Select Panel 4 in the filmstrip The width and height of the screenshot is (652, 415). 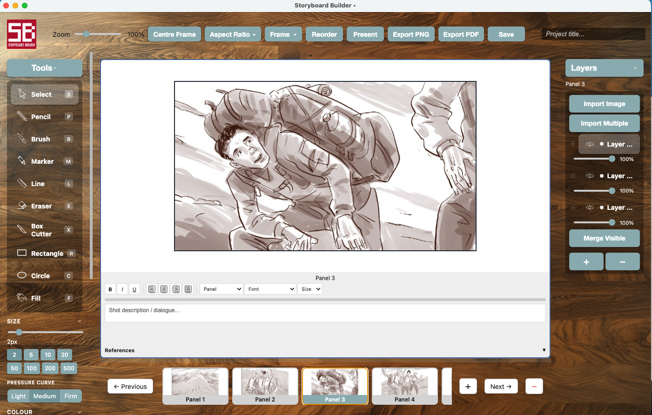pyautogui.click(x=404, y=386)
